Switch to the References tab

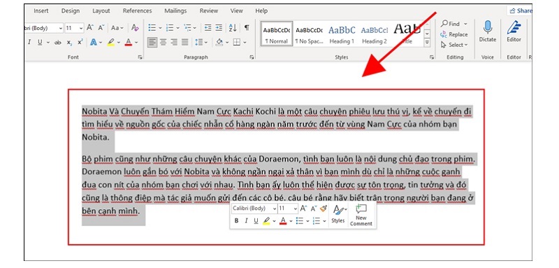point(137,10)
